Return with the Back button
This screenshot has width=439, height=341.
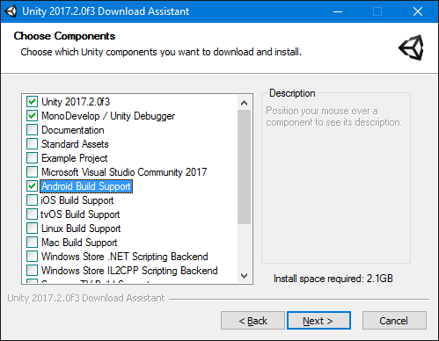coord(252,321)
